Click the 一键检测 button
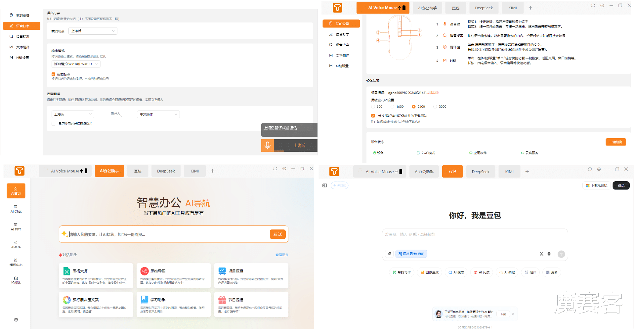Screen dimensions: 635x329 [615, 142]
